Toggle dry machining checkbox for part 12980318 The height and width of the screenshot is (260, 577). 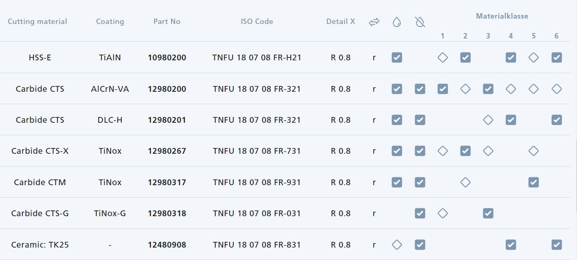click(420, 213)
